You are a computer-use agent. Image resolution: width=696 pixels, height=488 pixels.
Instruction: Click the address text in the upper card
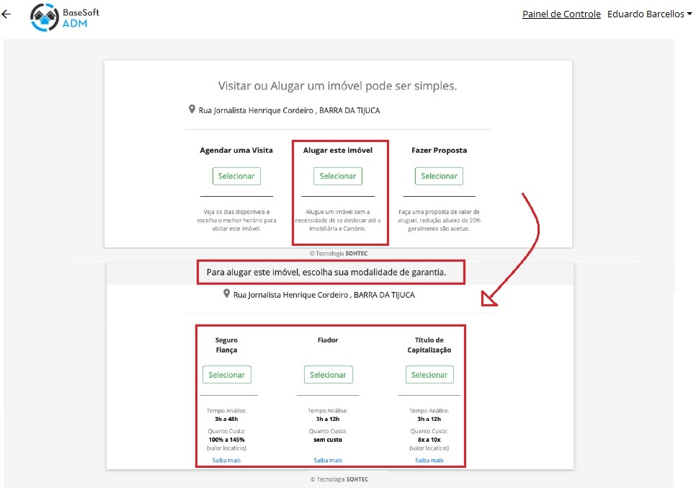[x=289, y=110]
